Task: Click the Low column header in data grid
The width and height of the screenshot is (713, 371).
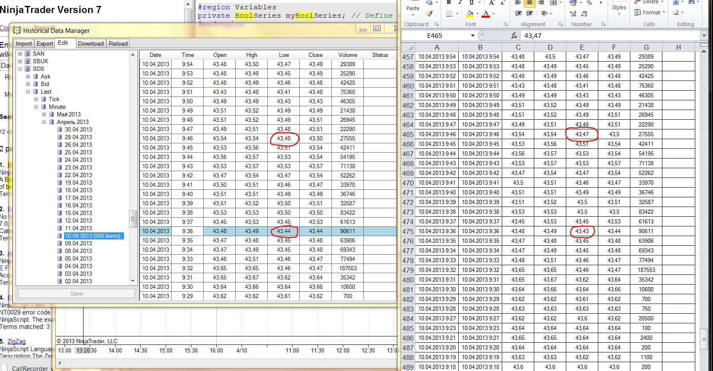Action: (x=284, y=55)
